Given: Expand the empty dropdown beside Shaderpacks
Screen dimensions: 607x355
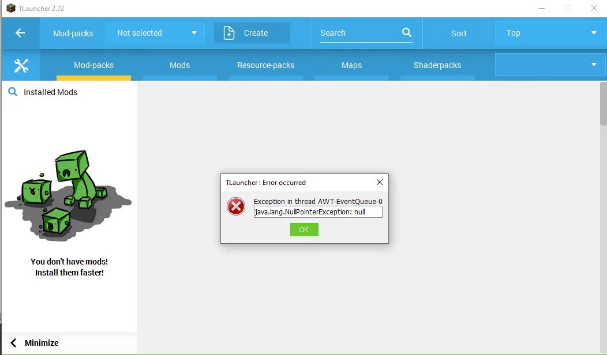Looking at the screenshot, I should pyautogui.click(x=550, y=65).
